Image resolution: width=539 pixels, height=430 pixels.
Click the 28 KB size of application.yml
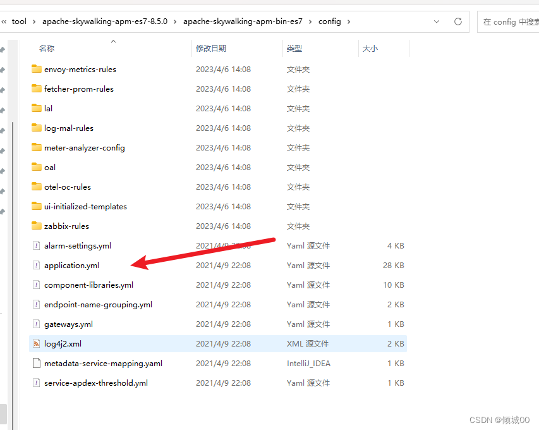[x=393, y=265]
